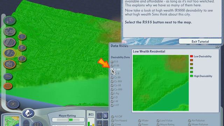
Task: Open the Zoning tools menu button
Action: 10,31
